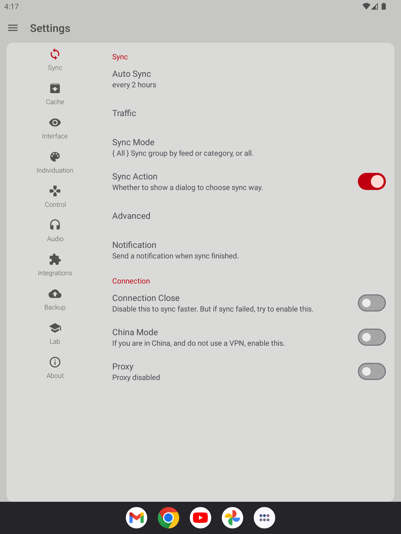Select the Cache settings icon
The image size is (401, 534).
pyautogui.click(x=55, y=88)
